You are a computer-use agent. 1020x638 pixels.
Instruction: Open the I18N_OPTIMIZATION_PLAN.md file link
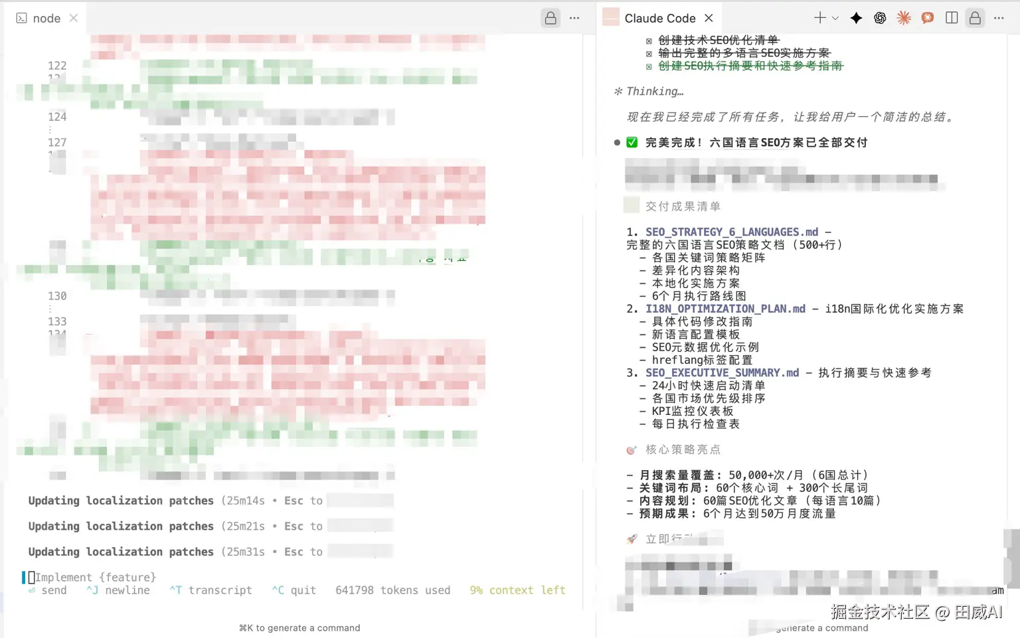point(724,308)
